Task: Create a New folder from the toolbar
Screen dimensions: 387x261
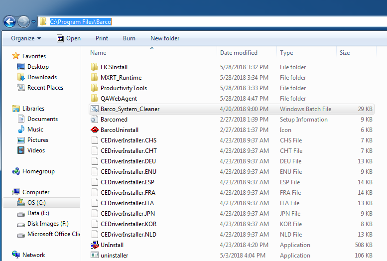Action: 165,38
